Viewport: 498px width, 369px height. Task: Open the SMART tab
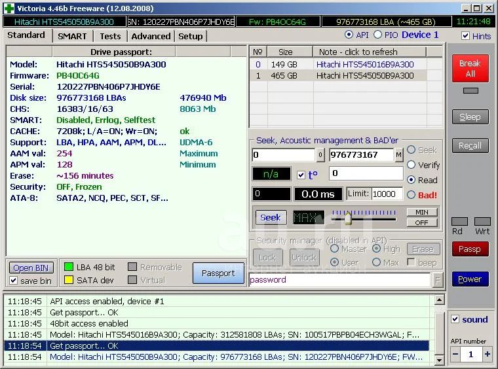coord(72,37)
